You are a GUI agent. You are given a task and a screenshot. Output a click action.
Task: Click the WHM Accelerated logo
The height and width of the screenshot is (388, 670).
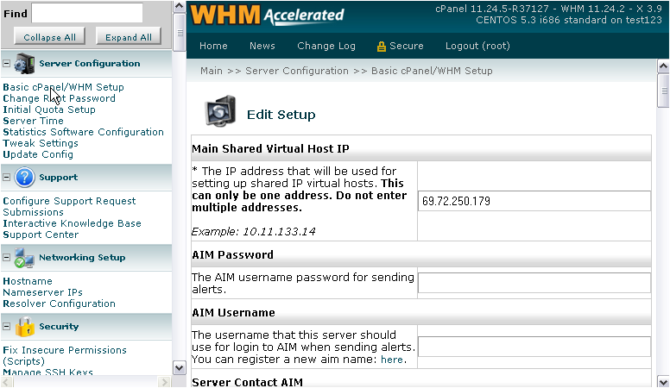point(268,16)
